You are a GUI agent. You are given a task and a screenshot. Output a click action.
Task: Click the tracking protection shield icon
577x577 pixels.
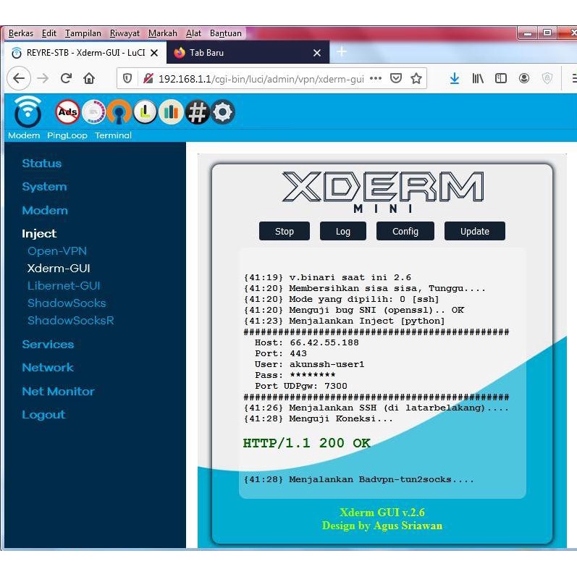pyautogui.click(x=127, y=78)
